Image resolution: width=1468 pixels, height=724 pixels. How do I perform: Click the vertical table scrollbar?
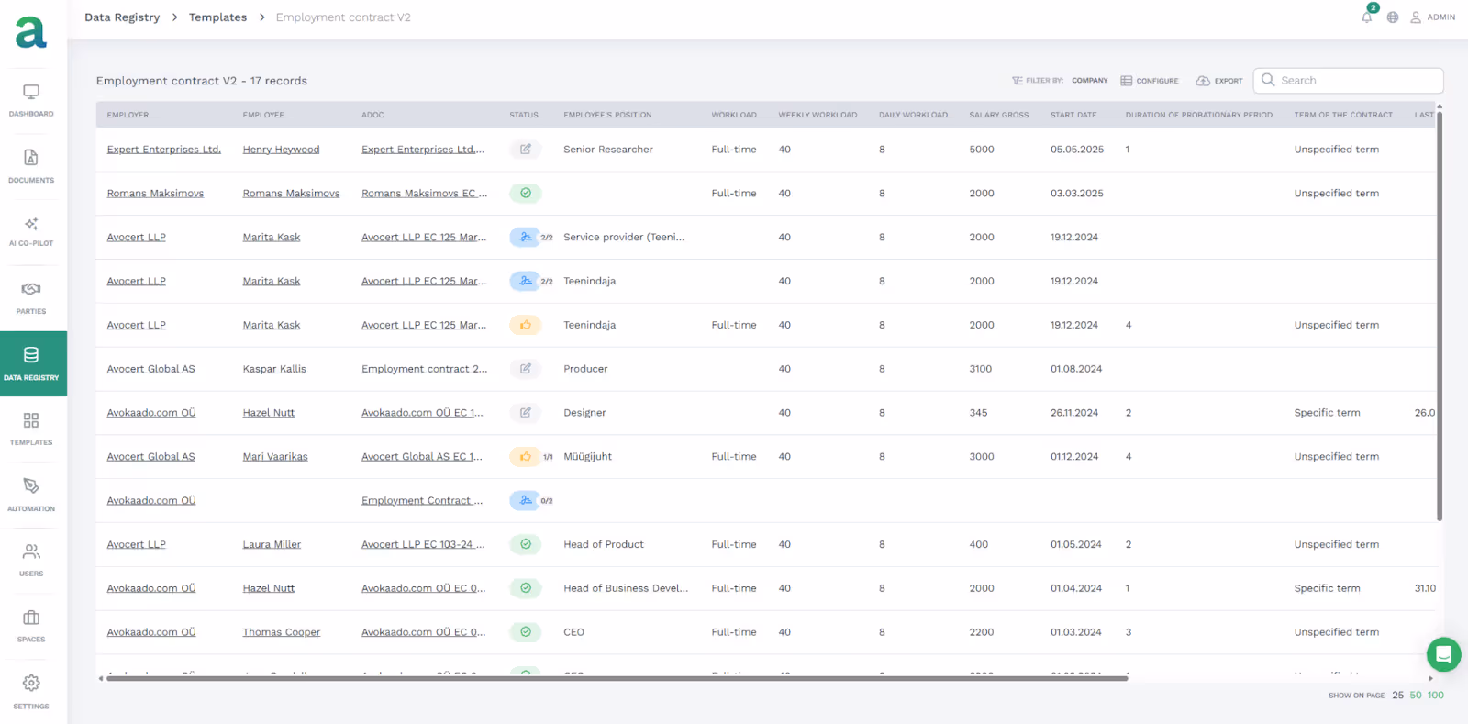click(x=1440, y=315)
